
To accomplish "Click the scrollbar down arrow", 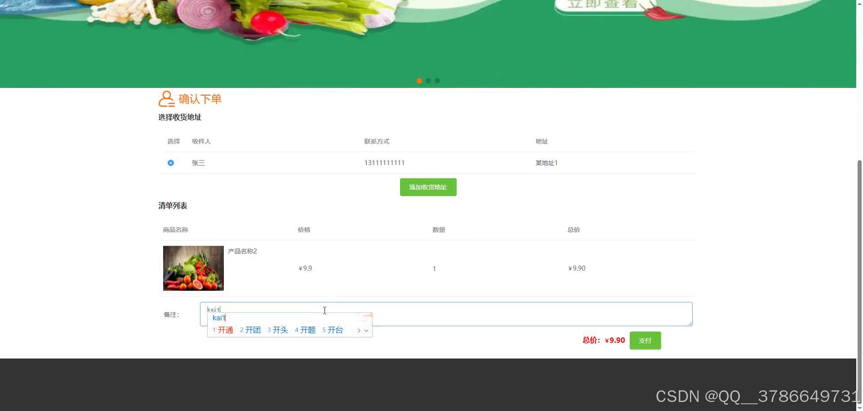I will click(x=859, y=407).
